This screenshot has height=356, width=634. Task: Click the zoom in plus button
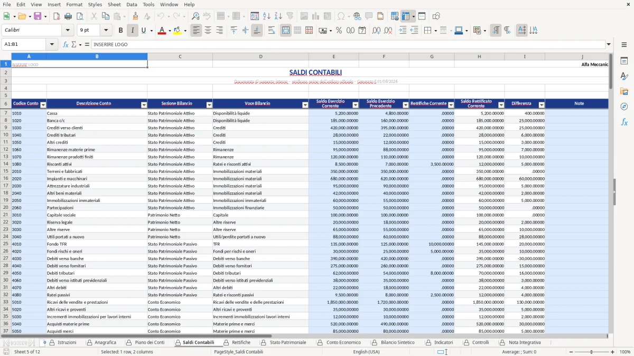coord(613,352)
